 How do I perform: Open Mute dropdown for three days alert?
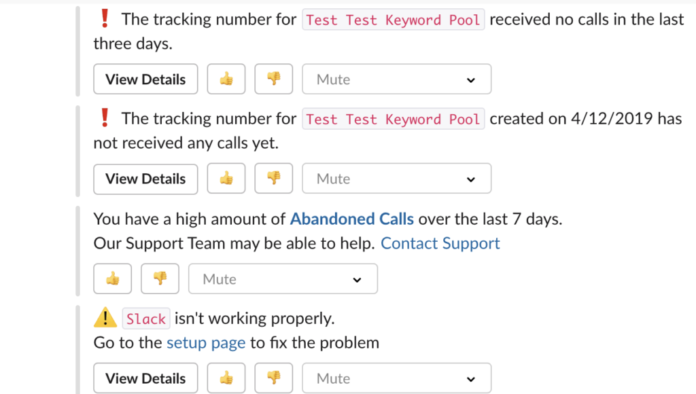pos(396,79)
